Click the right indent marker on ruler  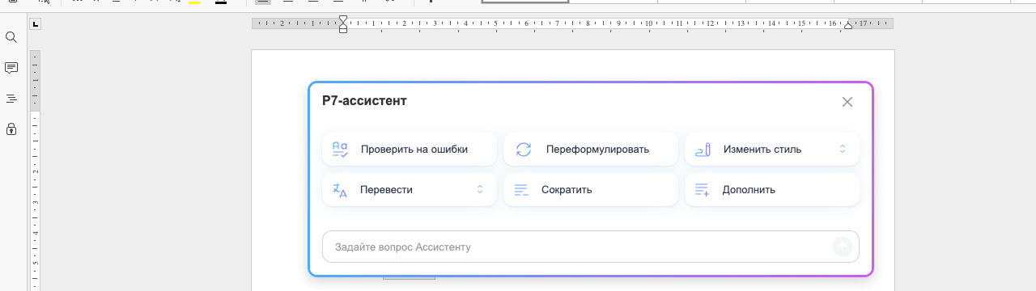(x=848, y=26)
